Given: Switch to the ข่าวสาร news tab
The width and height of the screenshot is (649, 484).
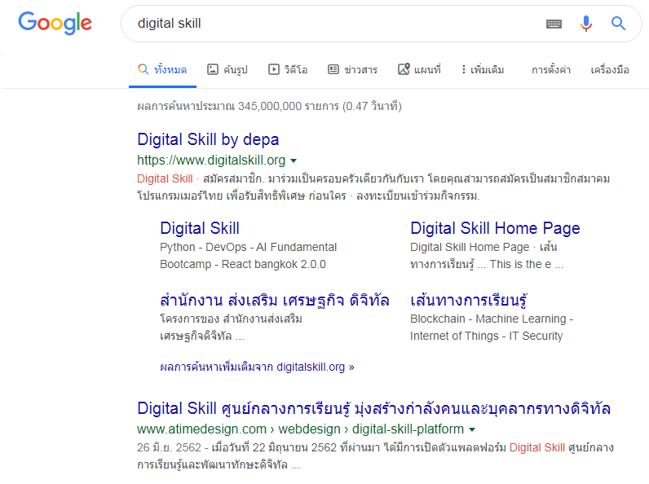Looking at the screenshot, I should (x=353, y=69).
